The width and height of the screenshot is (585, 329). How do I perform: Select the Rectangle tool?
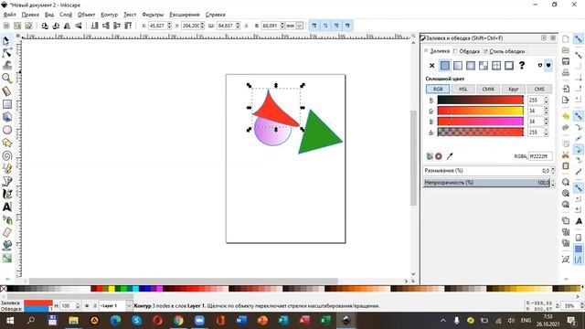[x=6, y=104]
